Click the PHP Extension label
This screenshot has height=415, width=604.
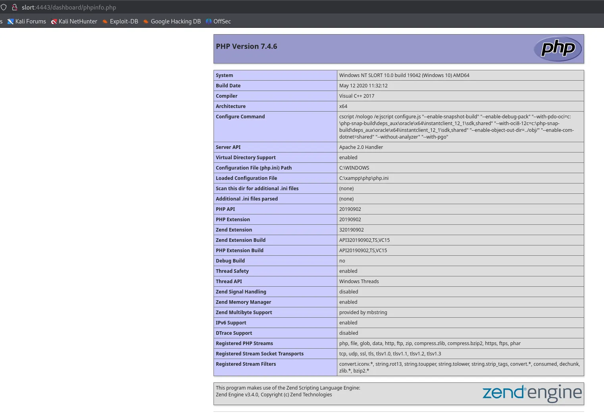point(233,220)
